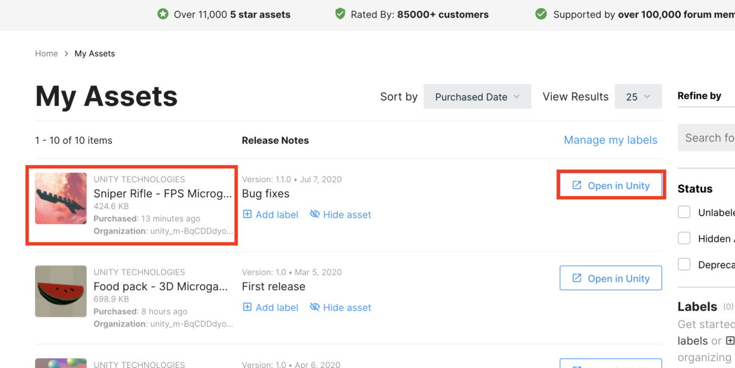Open Food pack asset in Unity

[611, 278]
